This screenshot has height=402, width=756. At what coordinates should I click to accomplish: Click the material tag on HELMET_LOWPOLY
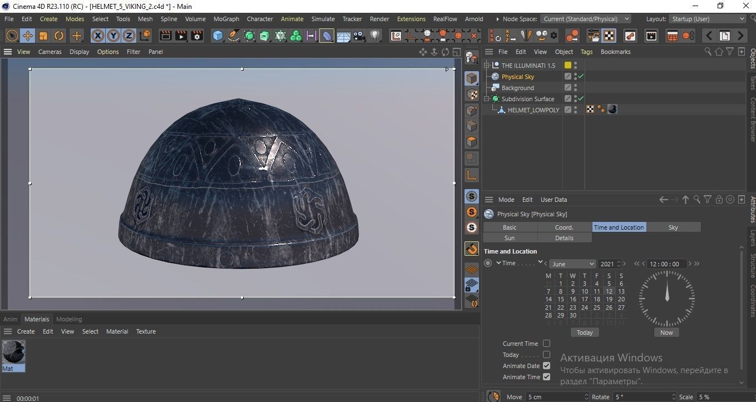tap(612, 110)
